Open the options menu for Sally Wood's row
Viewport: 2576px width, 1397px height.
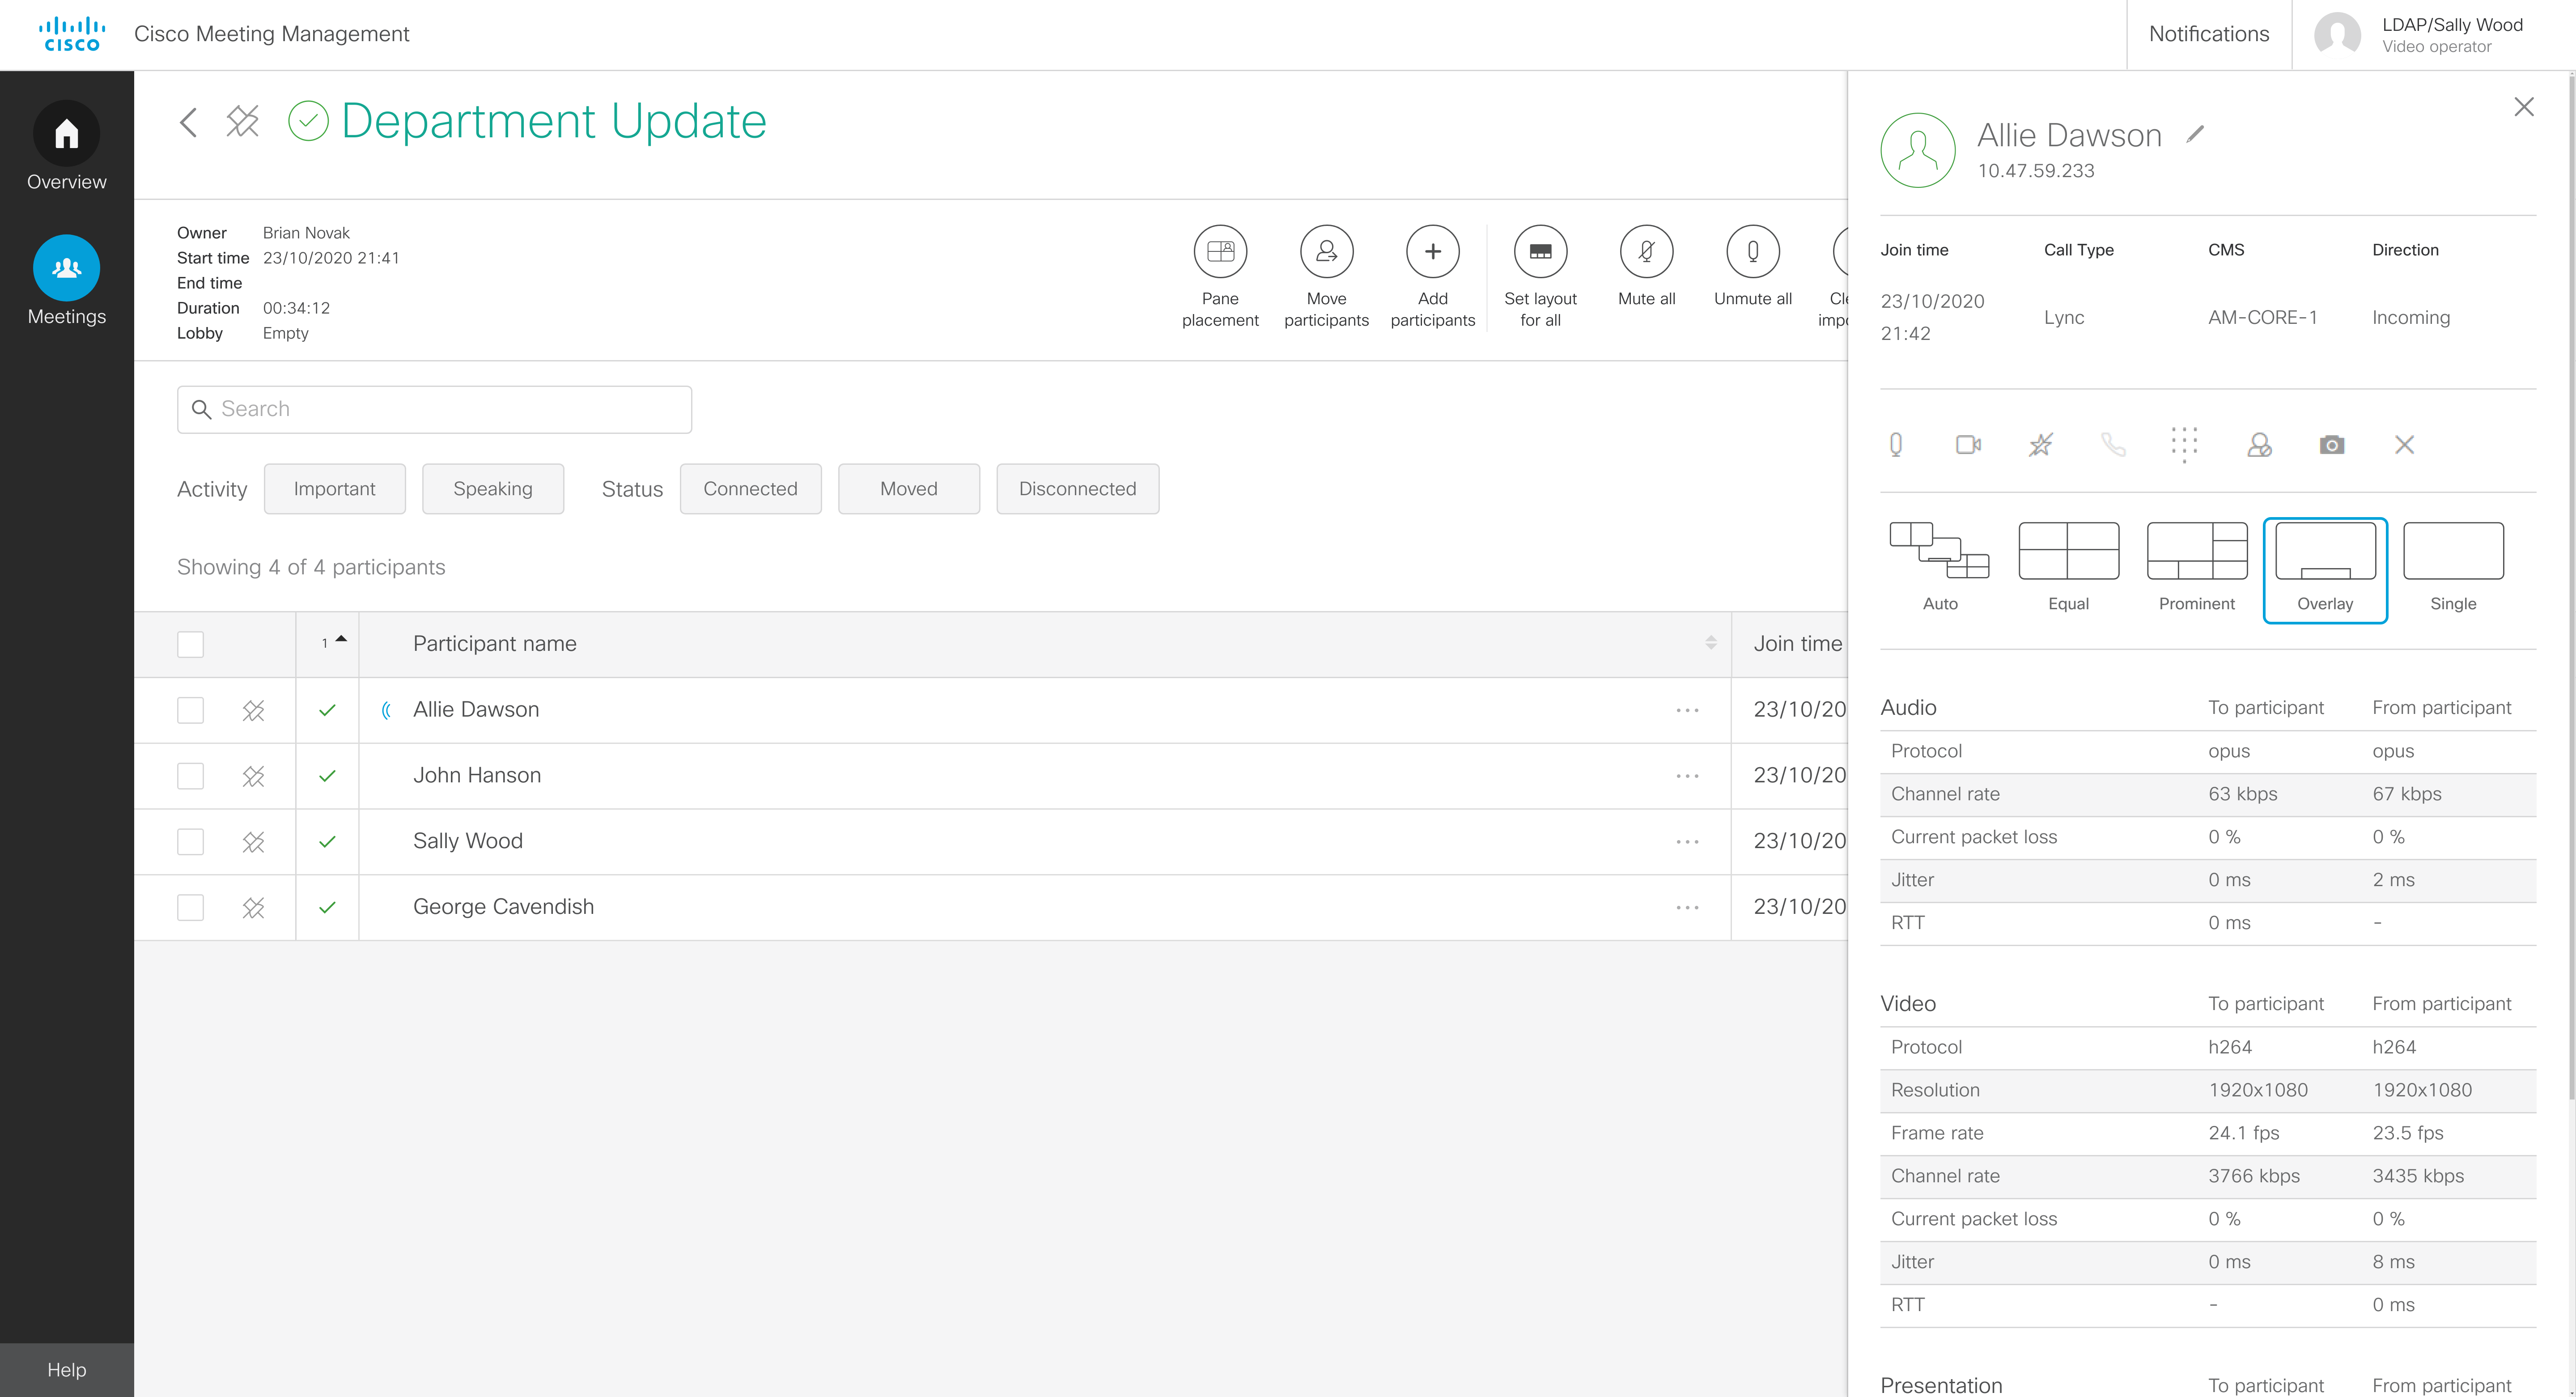1687,841
